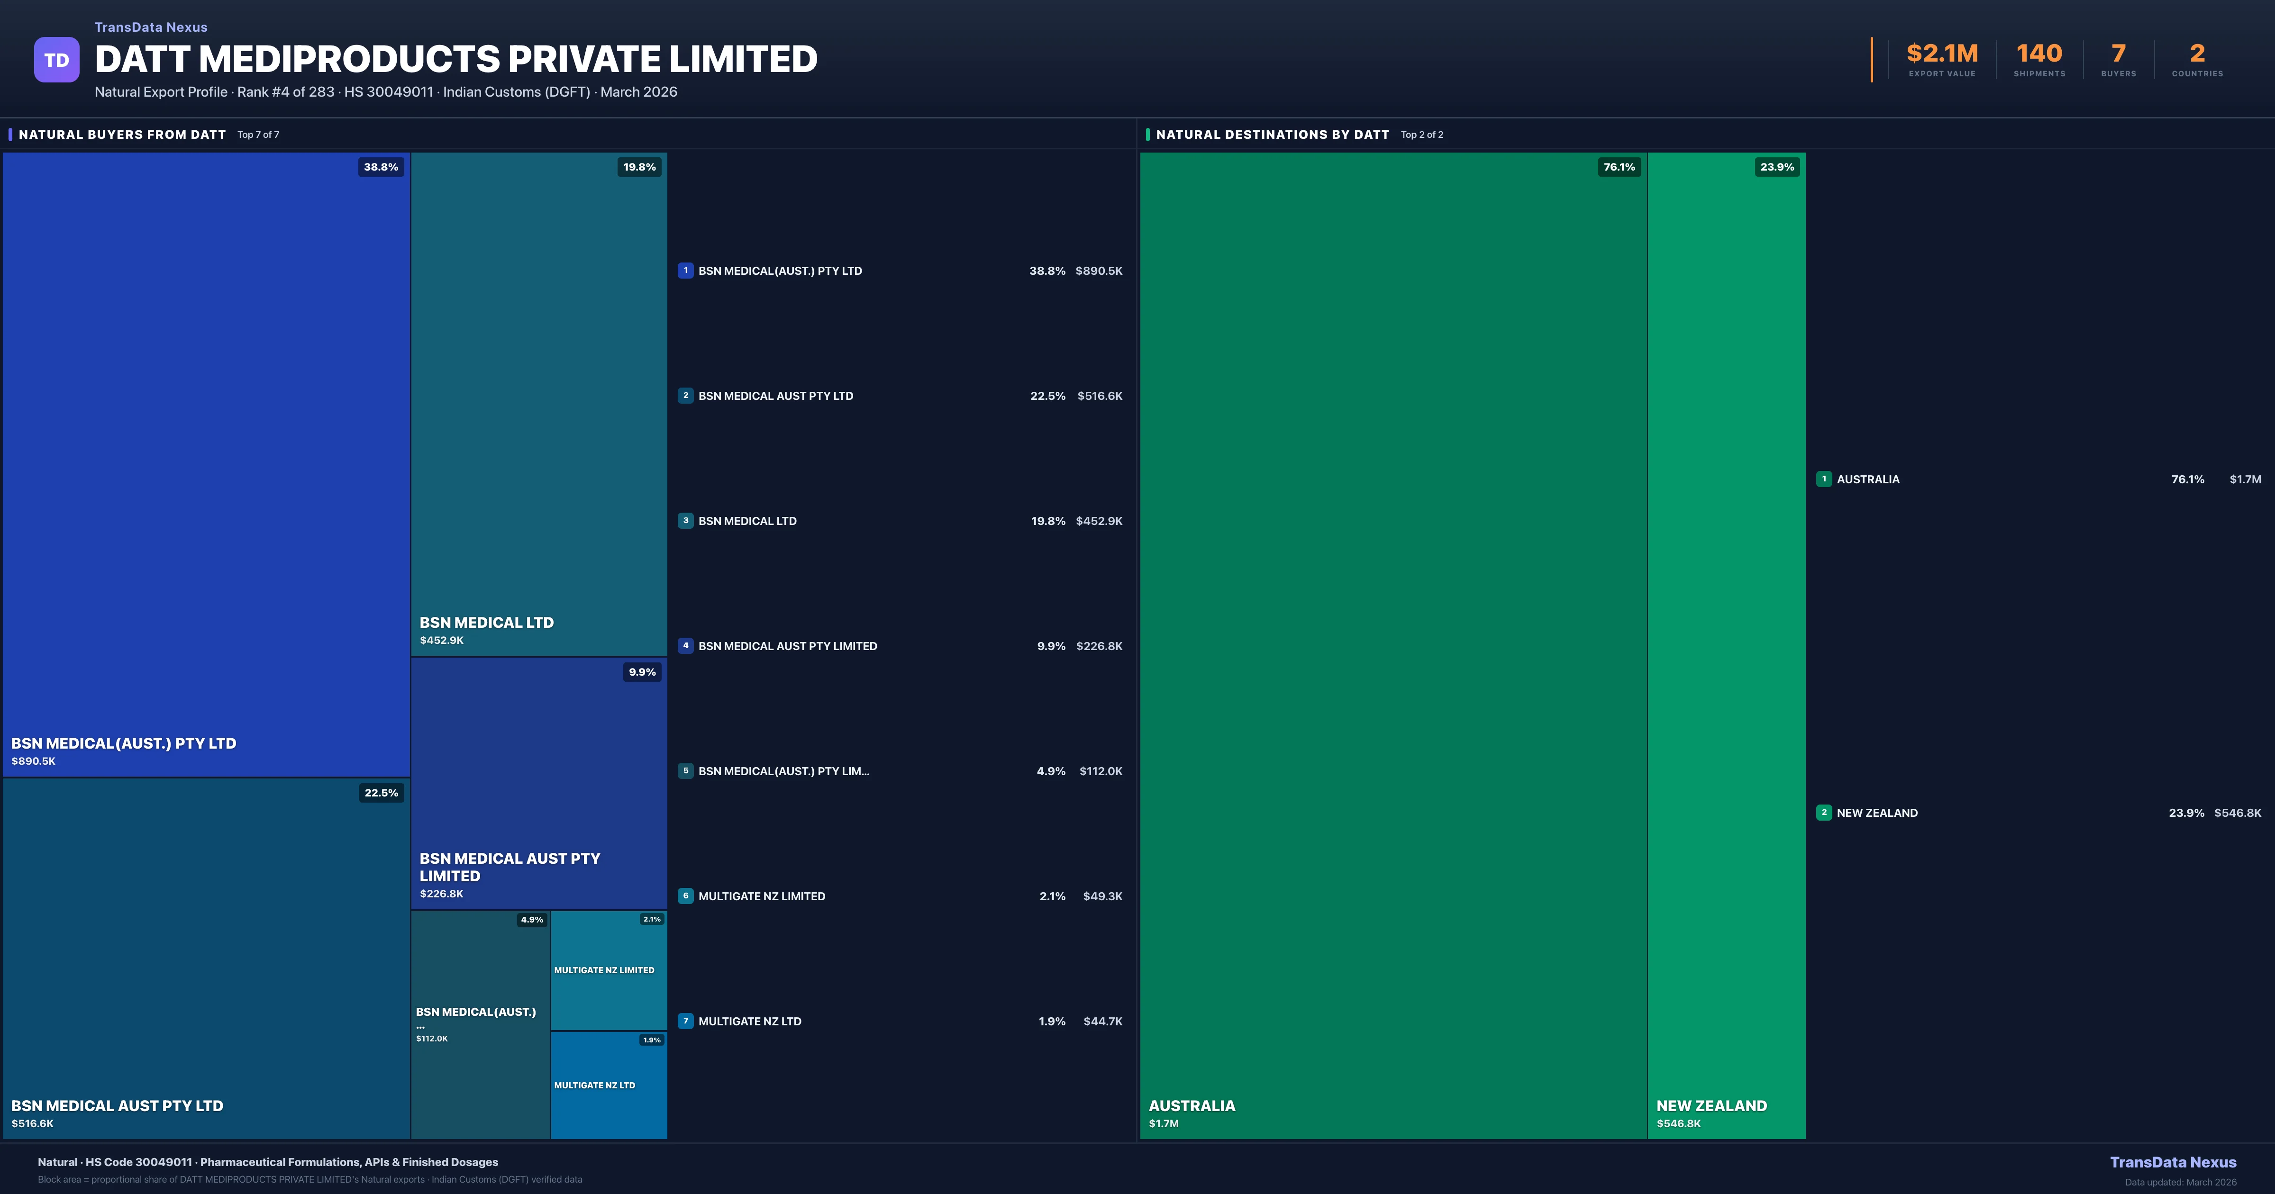Click rank badge 1 beside AUSTRALIA in list
The image size is (2275, 1194).
tap(1824, 479)
